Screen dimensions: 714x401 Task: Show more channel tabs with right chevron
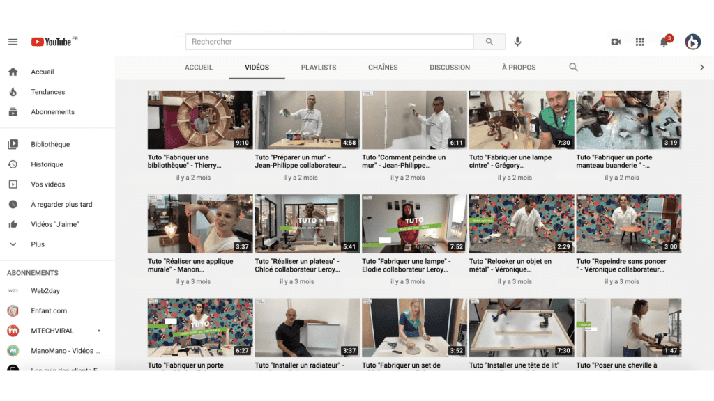click(701, 68)
